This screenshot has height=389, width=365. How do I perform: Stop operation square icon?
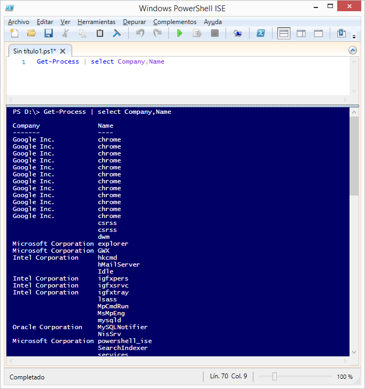click(x=215, y=33)
